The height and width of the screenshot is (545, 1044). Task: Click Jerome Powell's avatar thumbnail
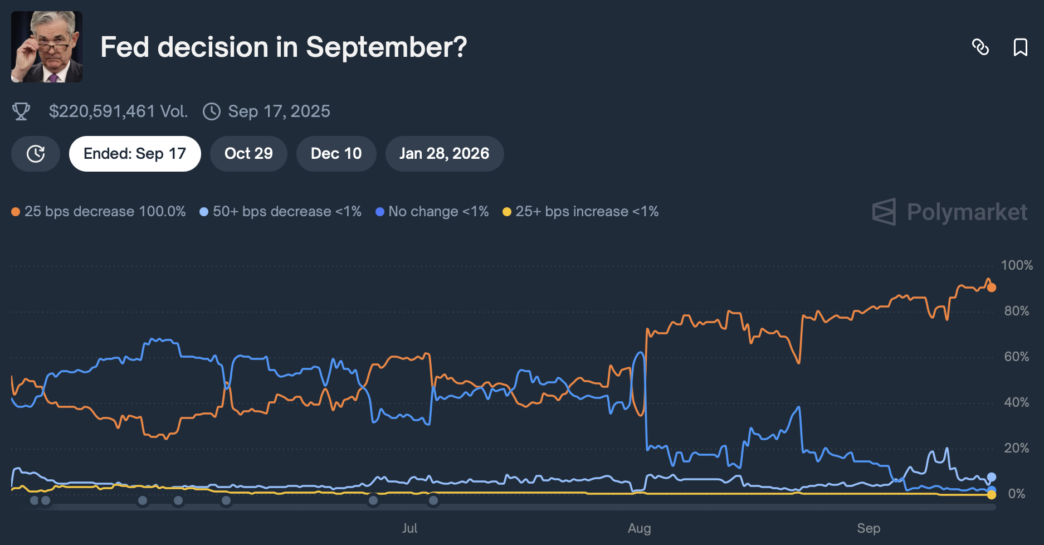[x=46, y=46]
